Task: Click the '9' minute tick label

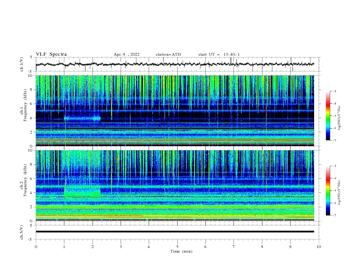Action: point(290,247)
